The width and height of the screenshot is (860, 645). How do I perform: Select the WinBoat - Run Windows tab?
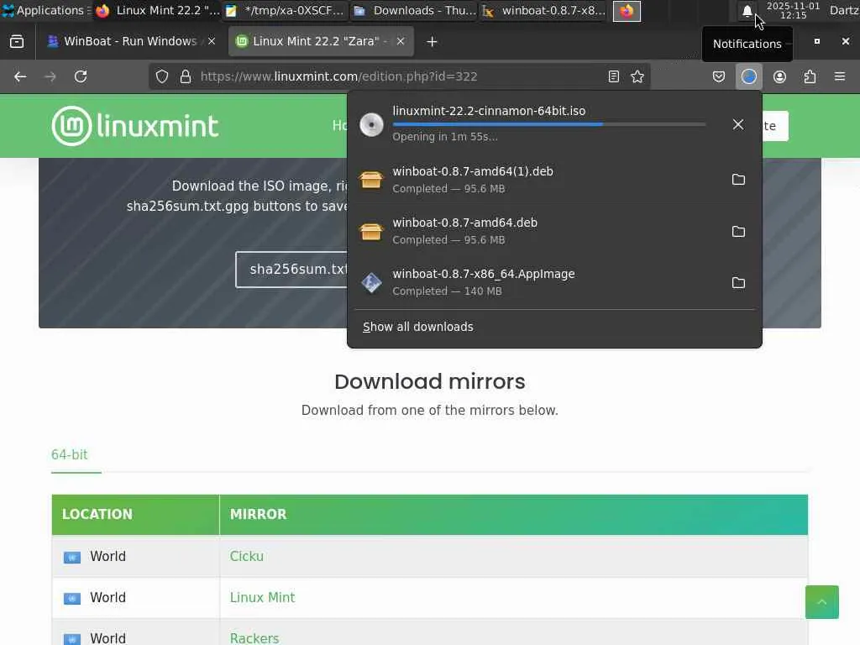[129, 41]
